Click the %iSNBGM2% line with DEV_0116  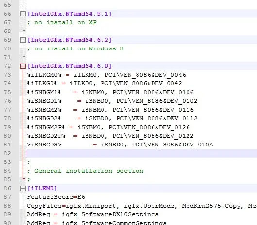tap(110, 110)
